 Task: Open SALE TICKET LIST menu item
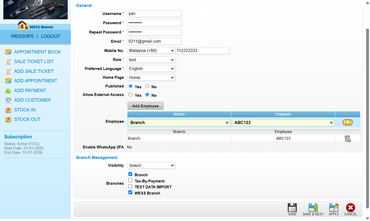pyautogui.click(x=34, y=61)
